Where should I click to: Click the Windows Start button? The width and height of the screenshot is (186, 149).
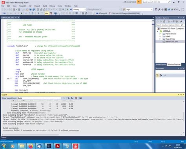click(4, 146)
